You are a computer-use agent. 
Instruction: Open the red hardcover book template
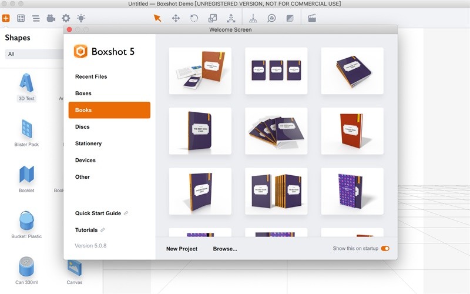352,131
